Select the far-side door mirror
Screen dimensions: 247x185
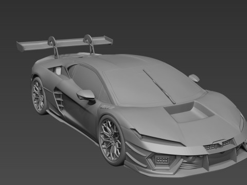tap(195, 78)
